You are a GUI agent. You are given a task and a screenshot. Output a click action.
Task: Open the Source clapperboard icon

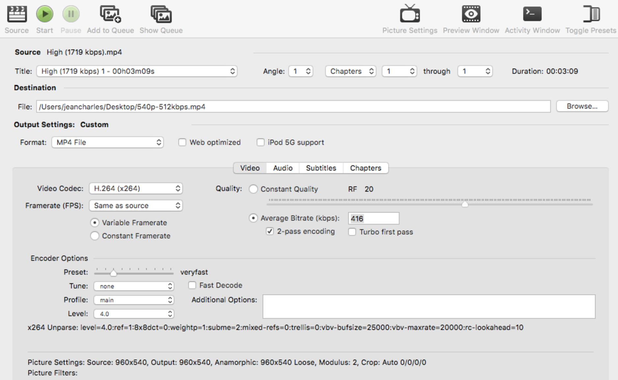[16, 14]
